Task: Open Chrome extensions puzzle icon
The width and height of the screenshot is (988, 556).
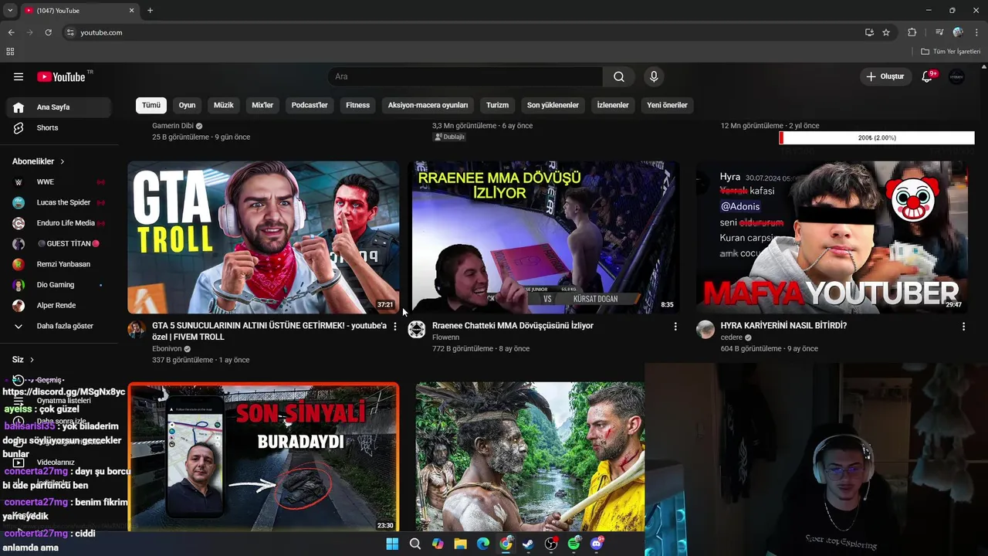Action: point(912,32)
